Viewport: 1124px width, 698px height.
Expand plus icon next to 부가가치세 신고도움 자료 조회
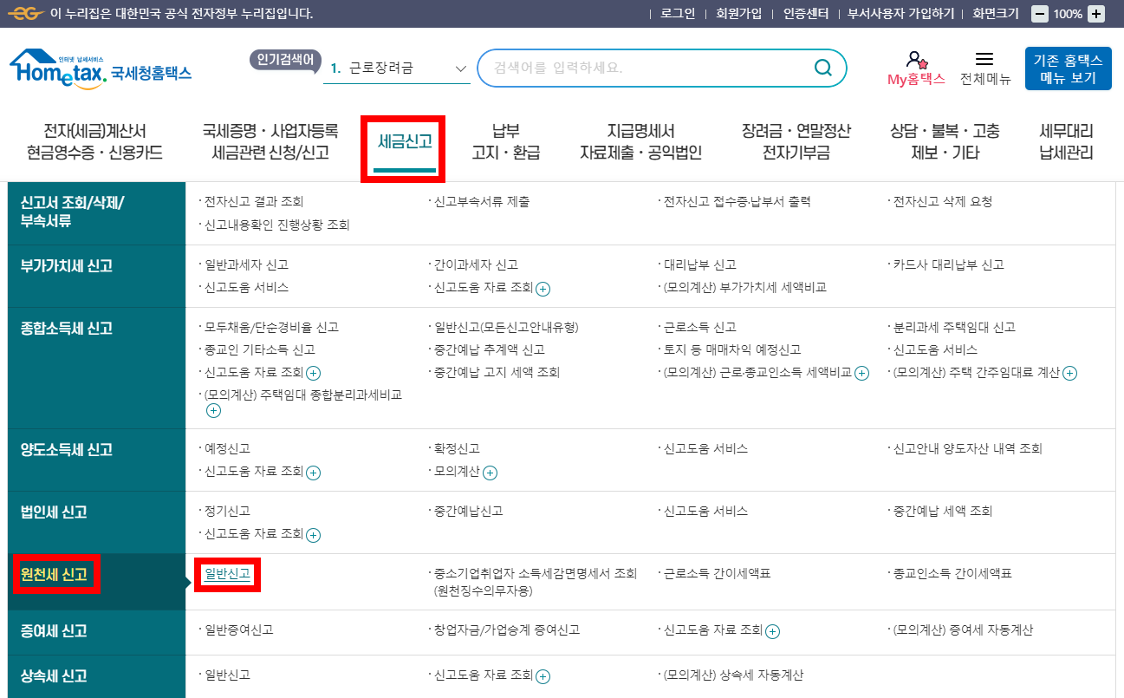543,288
